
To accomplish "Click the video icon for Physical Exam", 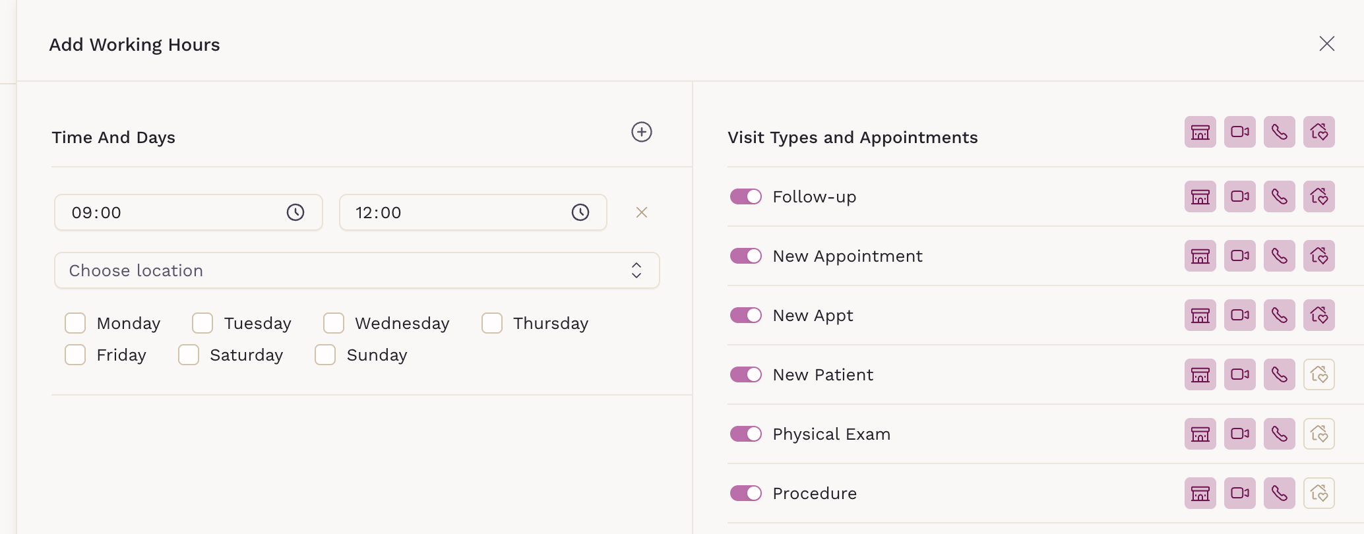I will coord(1239,434).
